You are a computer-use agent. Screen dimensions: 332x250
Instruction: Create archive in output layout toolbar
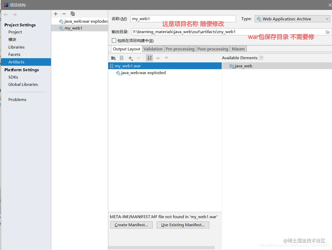pos(122,58)
